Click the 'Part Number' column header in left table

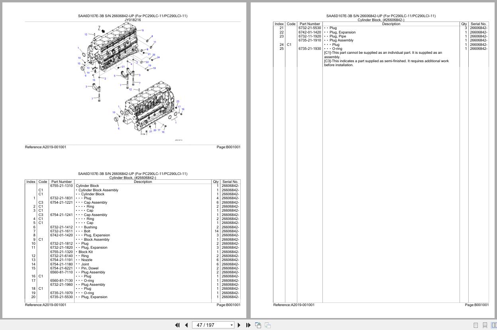click(61, 182)
